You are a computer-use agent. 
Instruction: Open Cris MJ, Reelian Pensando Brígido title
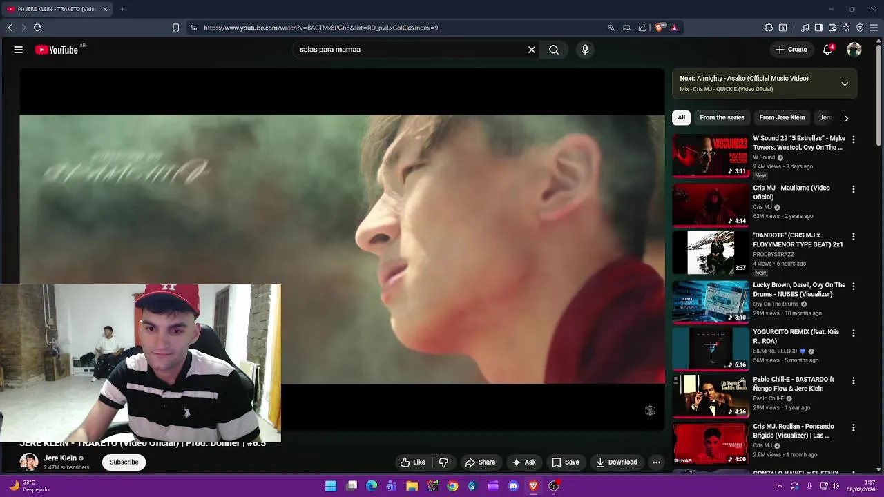pos(794,431)
